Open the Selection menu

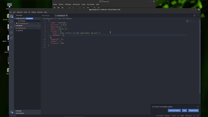tap(19, 12)
